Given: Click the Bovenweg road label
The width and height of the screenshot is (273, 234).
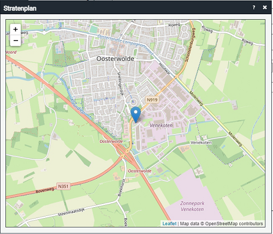Looking at the screenshot, I should coord(45,190).
